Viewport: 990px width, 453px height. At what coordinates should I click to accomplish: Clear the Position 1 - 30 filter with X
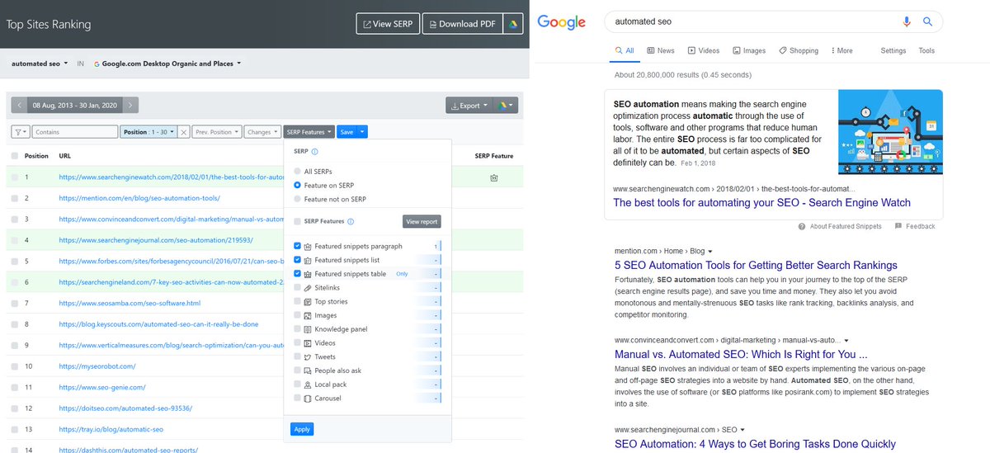pyautogui.click(x=185, y=132)
